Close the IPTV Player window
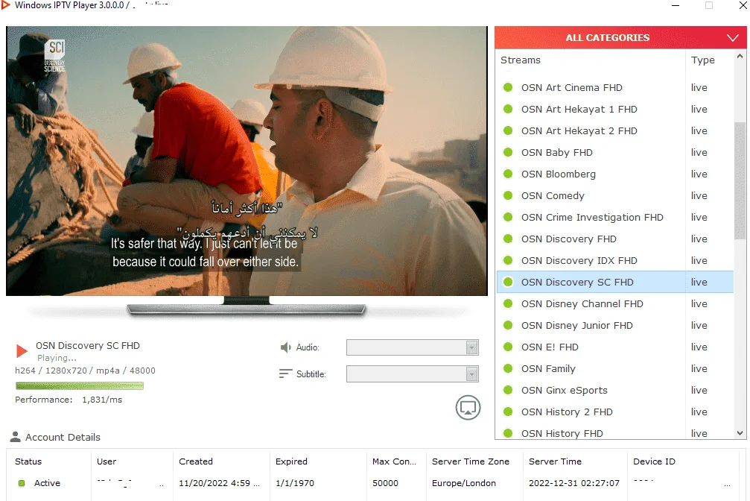The width and height of the screenshot is (750, 501). 743,5
